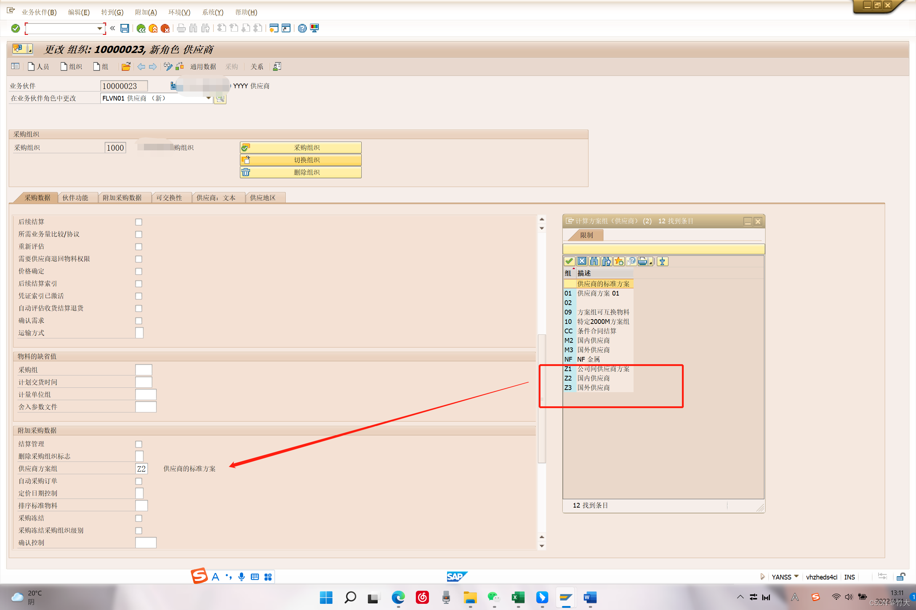
Task: Open the 编辑(E) menu
Action: [79, 12]
